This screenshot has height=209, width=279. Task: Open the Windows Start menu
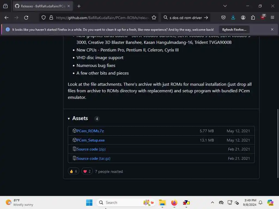tap(89, 202)
